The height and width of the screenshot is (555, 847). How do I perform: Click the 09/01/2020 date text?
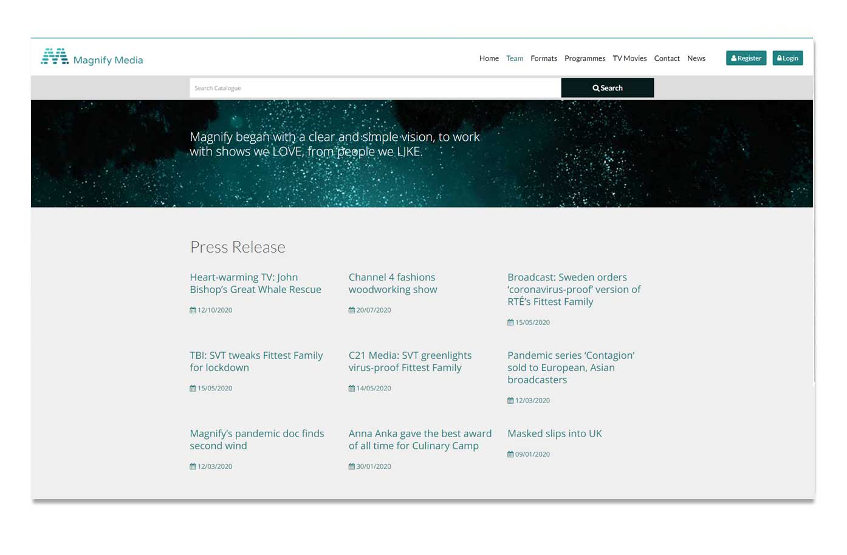(532, 454)
